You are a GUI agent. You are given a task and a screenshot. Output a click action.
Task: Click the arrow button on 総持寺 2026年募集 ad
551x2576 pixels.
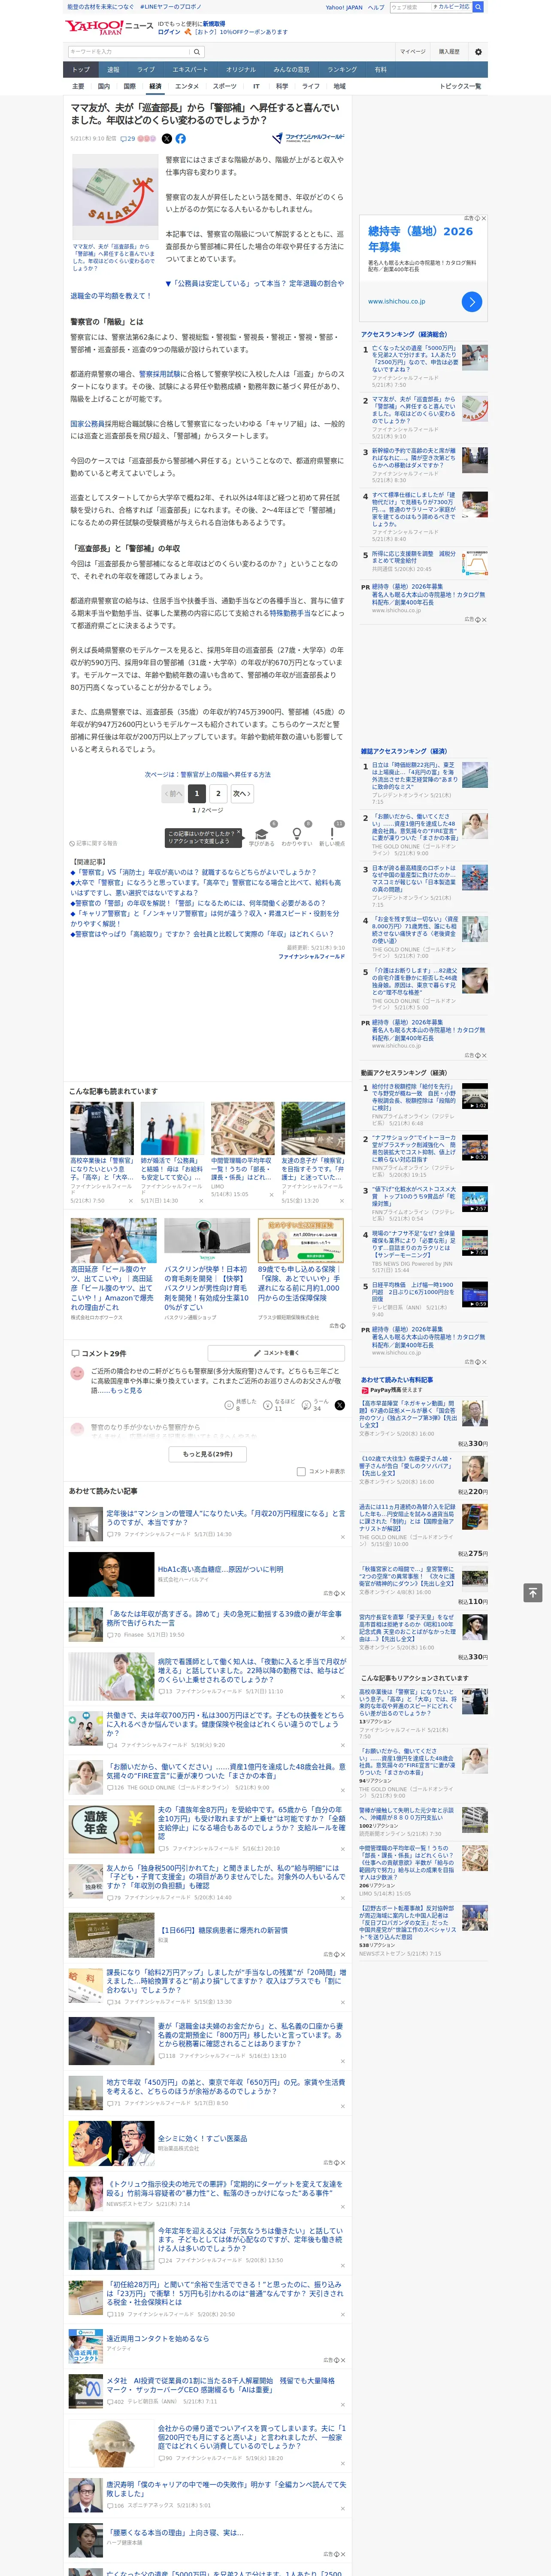point(472,301)
